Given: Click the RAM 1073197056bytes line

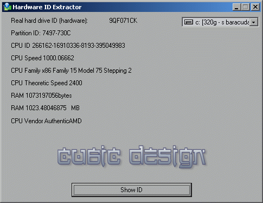Looking at the screenshot, I should pos(41,96).
